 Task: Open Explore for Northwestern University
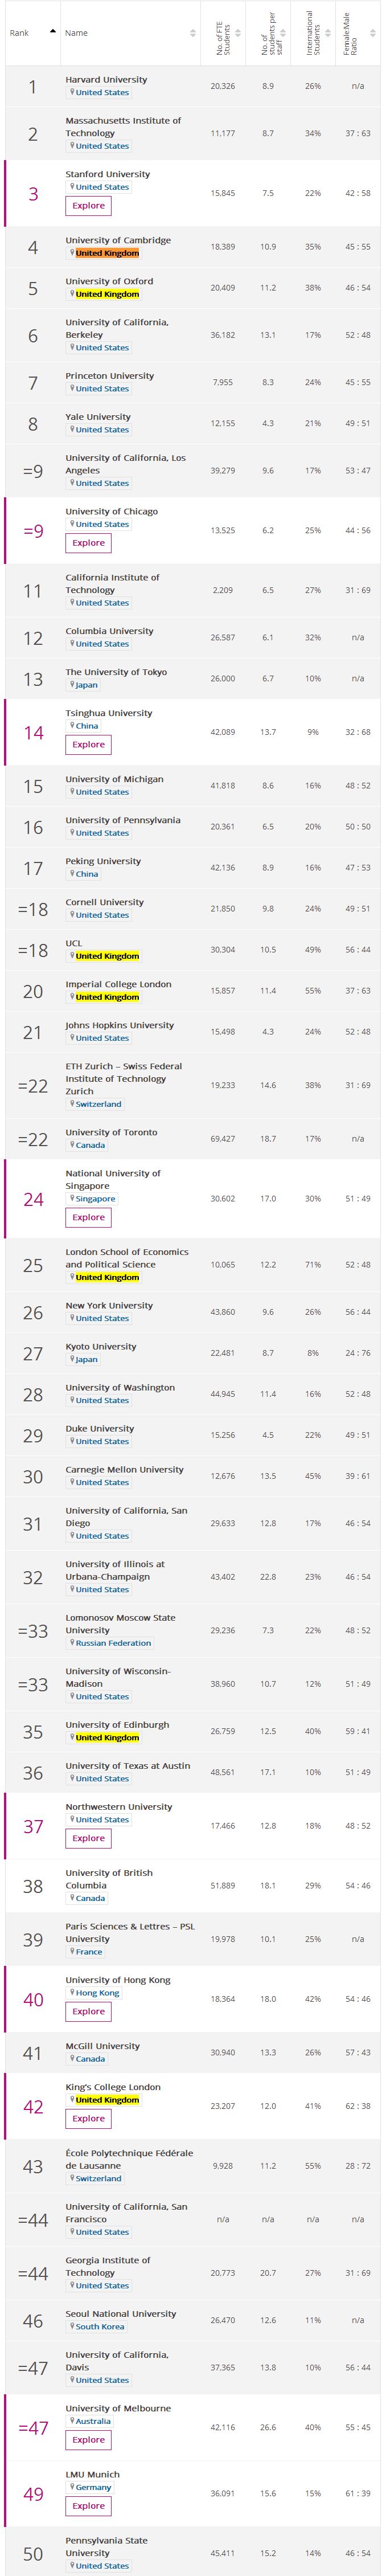click(x=88, y=1839)
